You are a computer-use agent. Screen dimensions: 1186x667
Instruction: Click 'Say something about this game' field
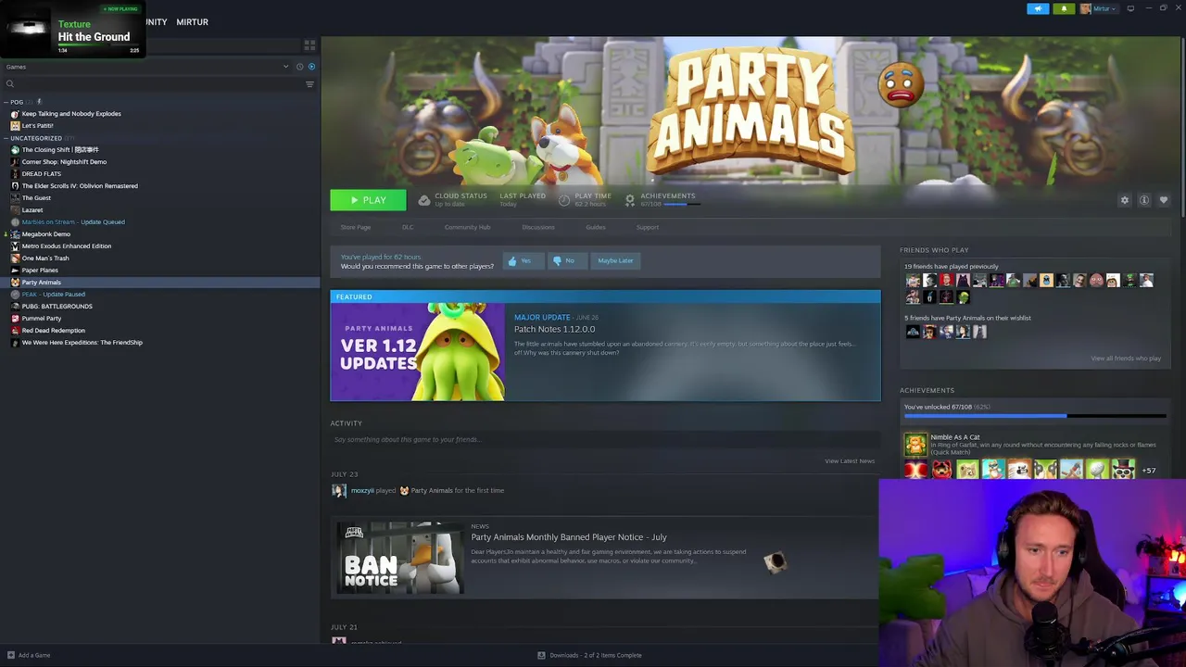point(605,440)
